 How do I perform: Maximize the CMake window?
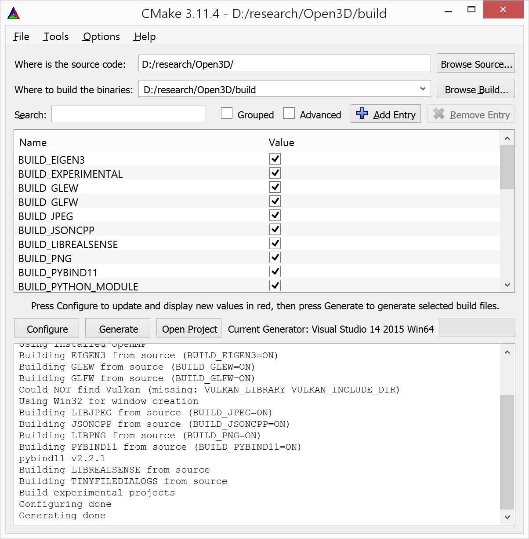(x=471, y=10)
